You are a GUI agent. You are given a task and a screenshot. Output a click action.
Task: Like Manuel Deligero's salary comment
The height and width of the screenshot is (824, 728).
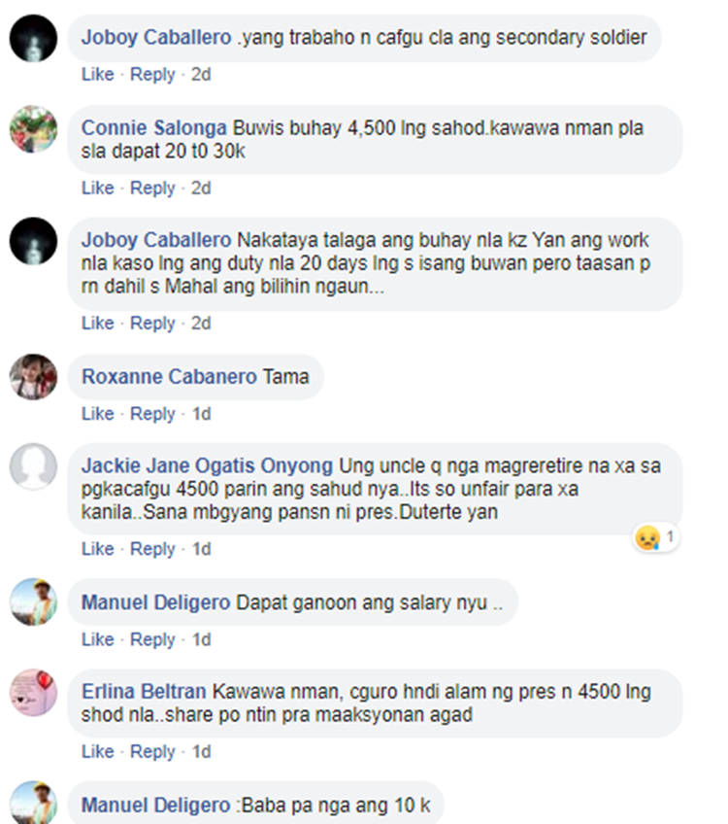98,639
